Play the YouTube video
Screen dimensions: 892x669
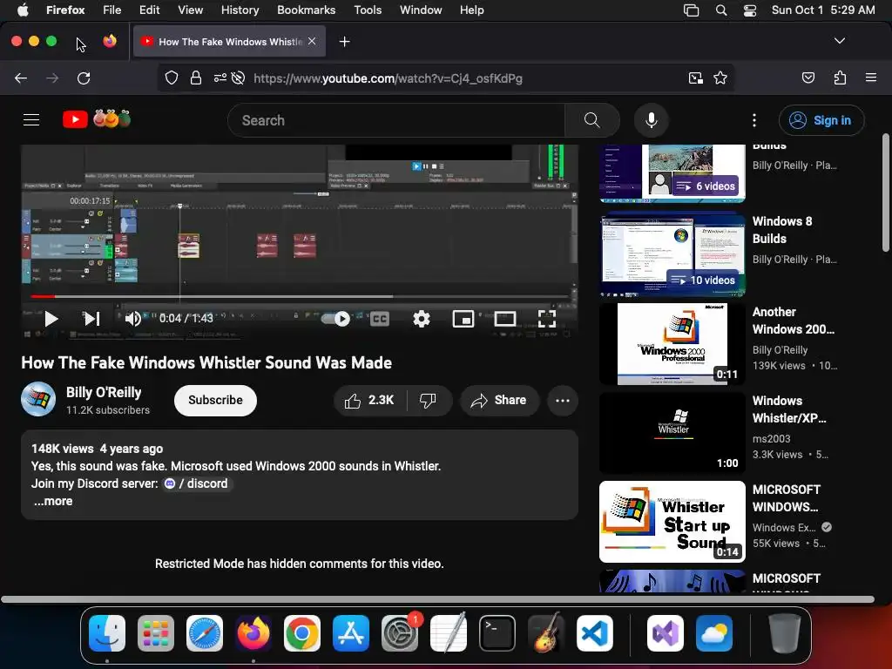(51, 319)
